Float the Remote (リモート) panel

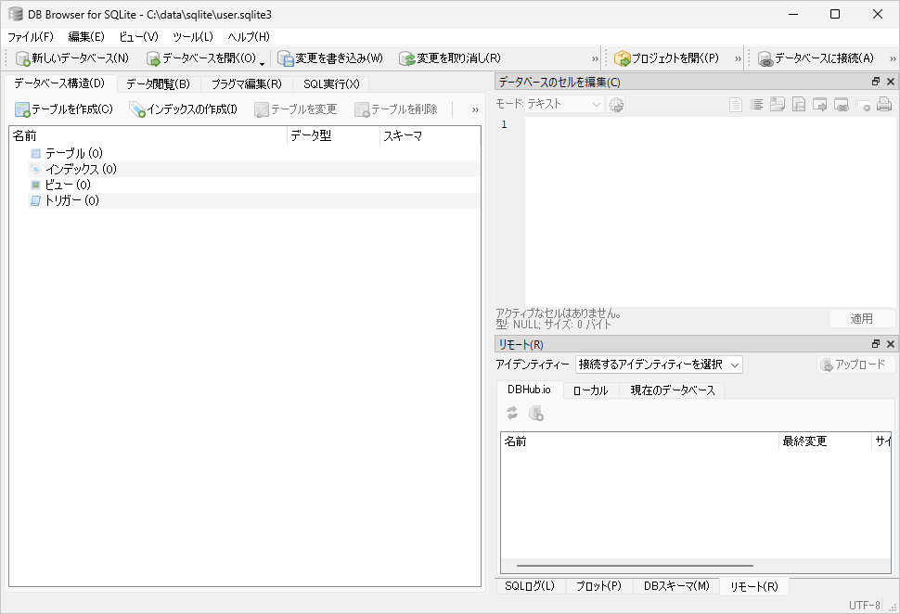[875, 344]
